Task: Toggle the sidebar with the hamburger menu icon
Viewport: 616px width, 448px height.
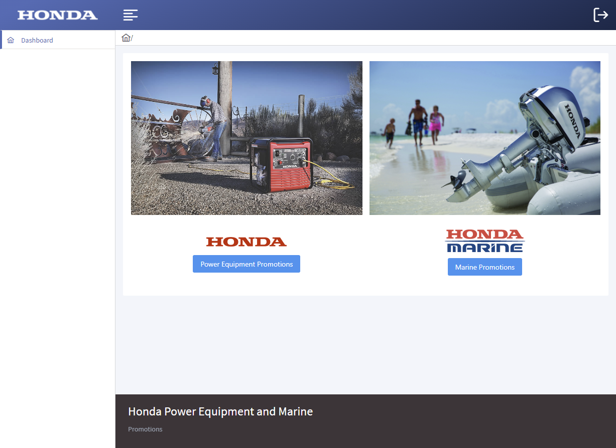Action: [x=131, y=15]
